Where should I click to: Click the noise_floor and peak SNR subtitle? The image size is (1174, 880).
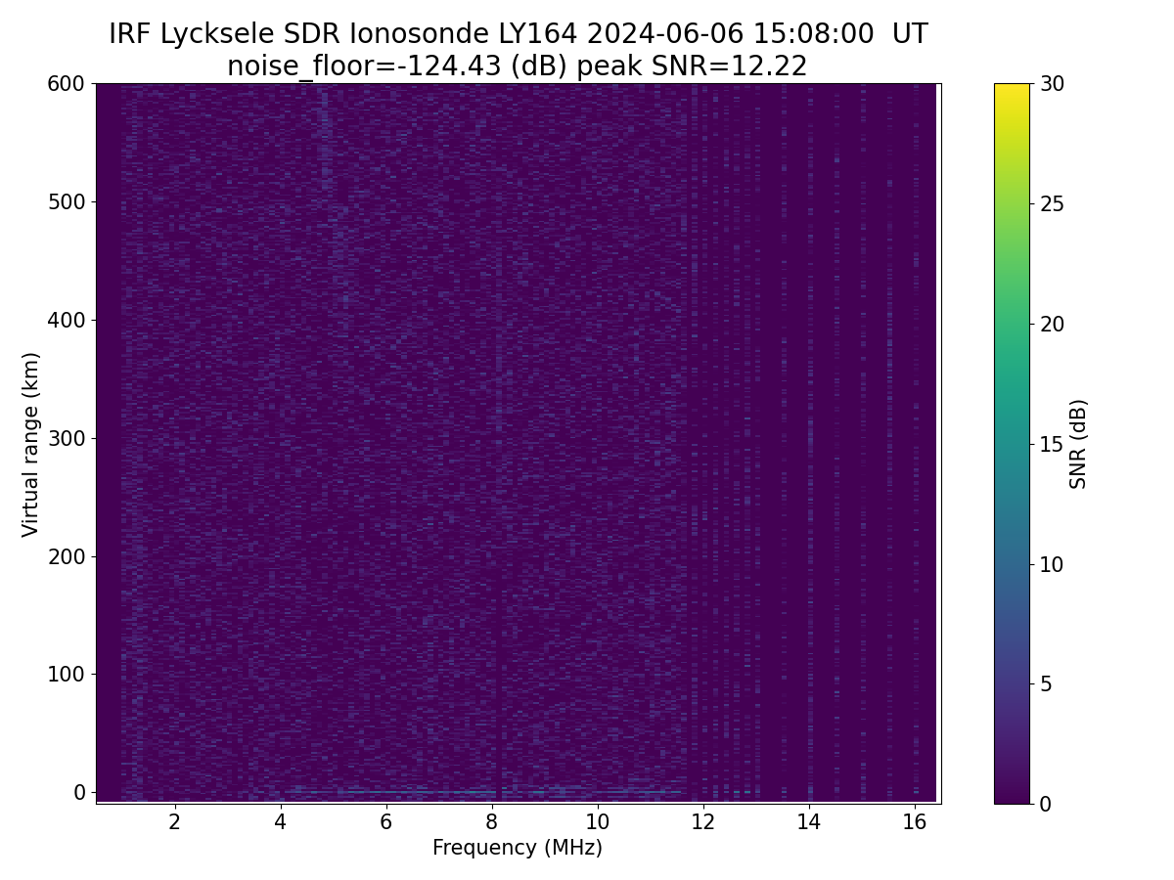tap(518, 66)
